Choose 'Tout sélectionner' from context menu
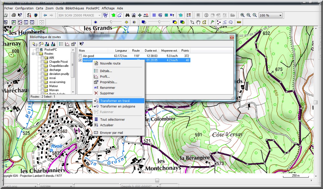 [119, 120]
